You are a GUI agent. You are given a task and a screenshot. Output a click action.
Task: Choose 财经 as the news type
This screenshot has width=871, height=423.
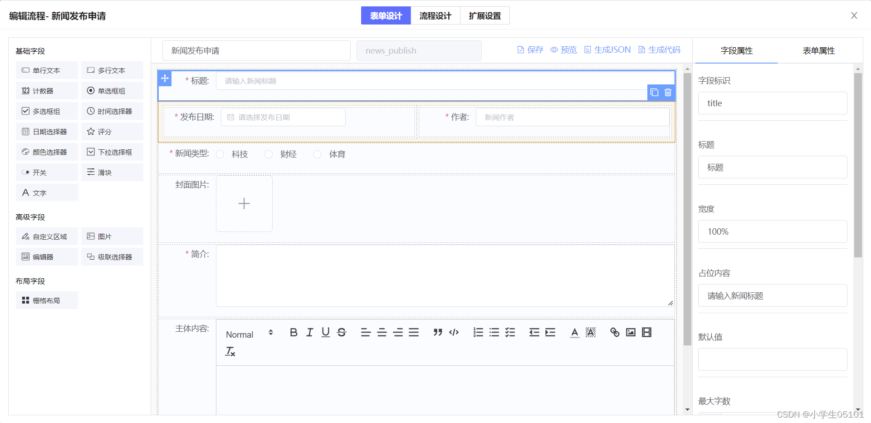pos(268,154)
